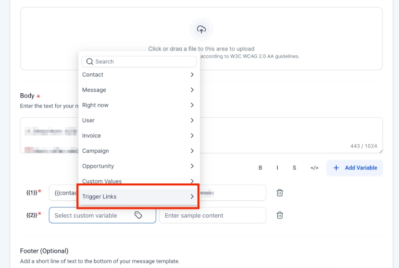The image size is (399, 268).
Task: Click tag icon in custom variable field
Action: 138,215
